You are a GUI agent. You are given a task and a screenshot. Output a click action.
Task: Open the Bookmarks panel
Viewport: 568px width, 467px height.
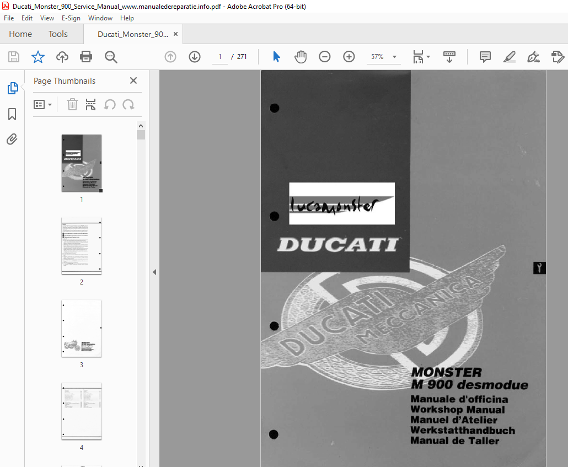click(12, 114)
